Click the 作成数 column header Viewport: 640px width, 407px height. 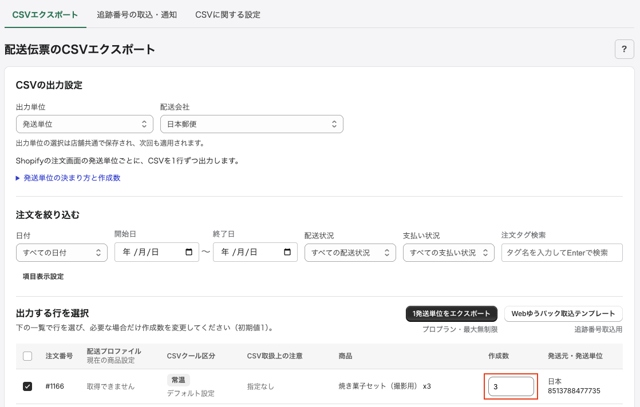pos(499,356)
